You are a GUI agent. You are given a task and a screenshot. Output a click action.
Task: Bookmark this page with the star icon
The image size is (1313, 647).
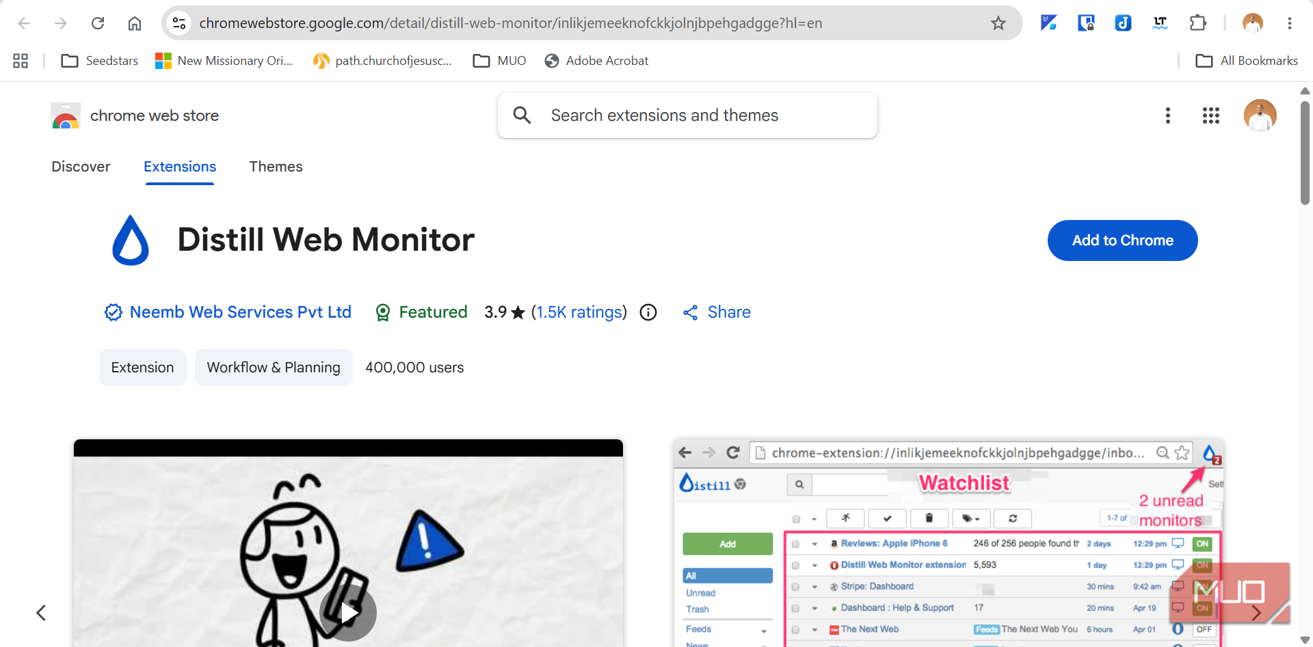tap(998, 23)
